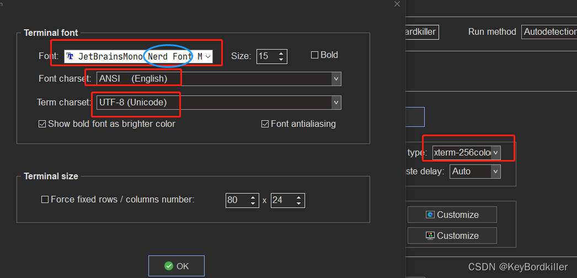Image resolution: width=577 pixels, height=278 pixels.
Task: Open the xterm-256color terminal type dropdown
Action: [496, 153]
